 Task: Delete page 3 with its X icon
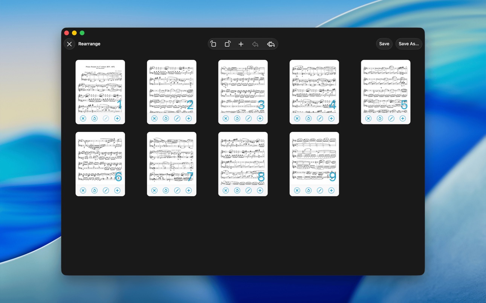[x=226, y=118]
